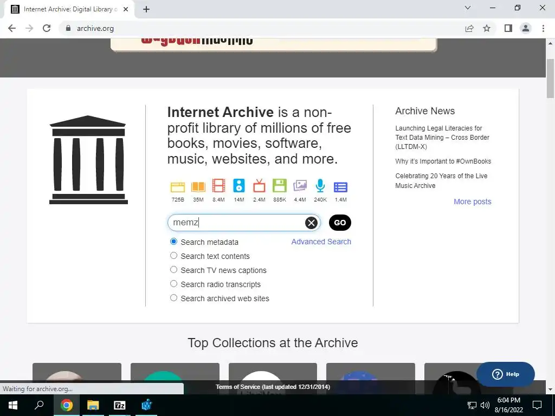Open the Help button
This screenshot has width=555, height=416.
tap(506, 374)
